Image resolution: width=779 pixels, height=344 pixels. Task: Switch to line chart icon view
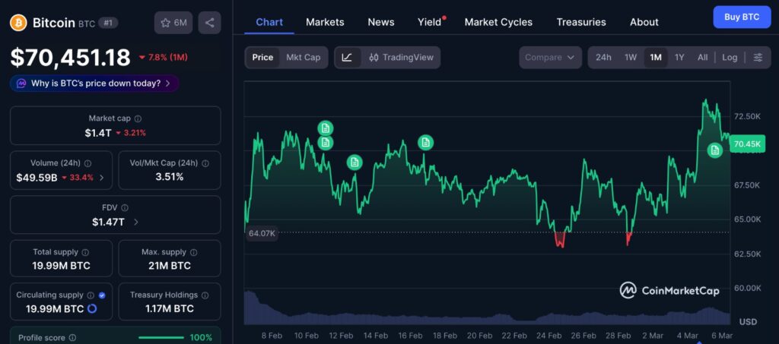coord(347,58)
